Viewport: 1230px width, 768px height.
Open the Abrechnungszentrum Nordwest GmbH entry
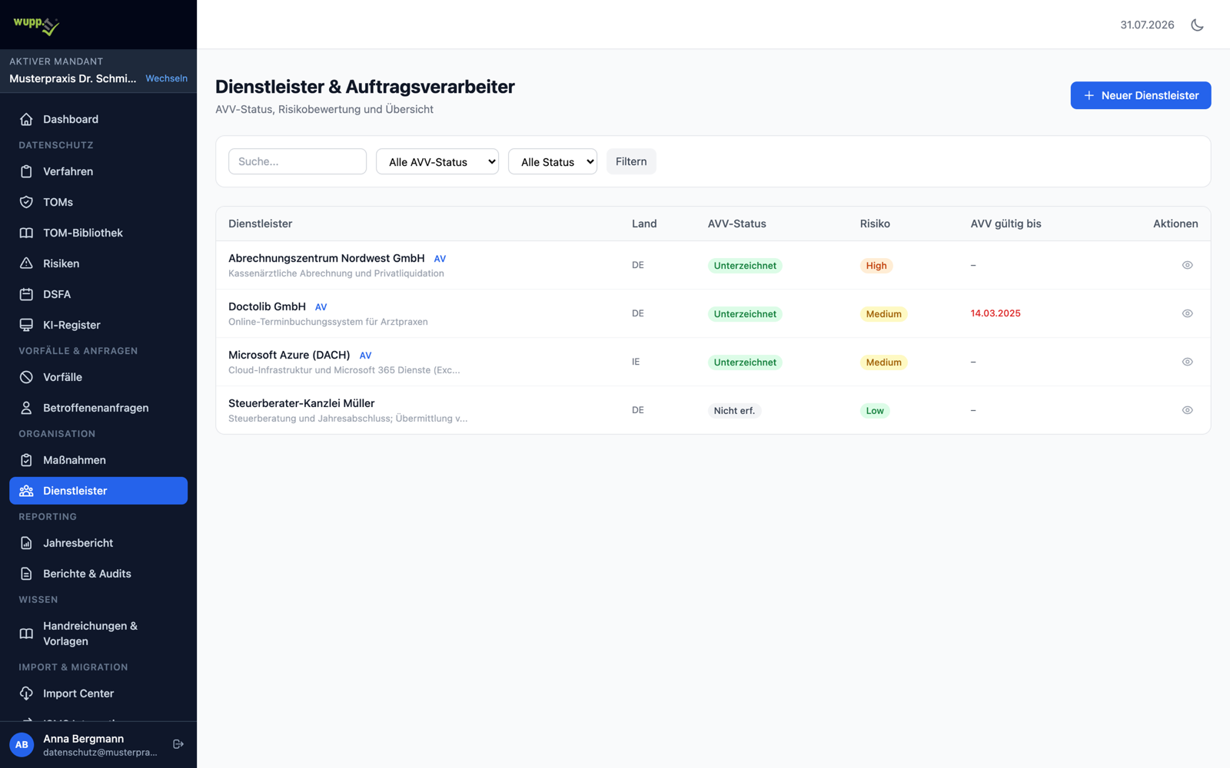[x=326, y=258]
